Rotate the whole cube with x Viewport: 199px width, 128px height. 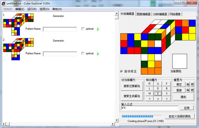[x=150, y=99]
